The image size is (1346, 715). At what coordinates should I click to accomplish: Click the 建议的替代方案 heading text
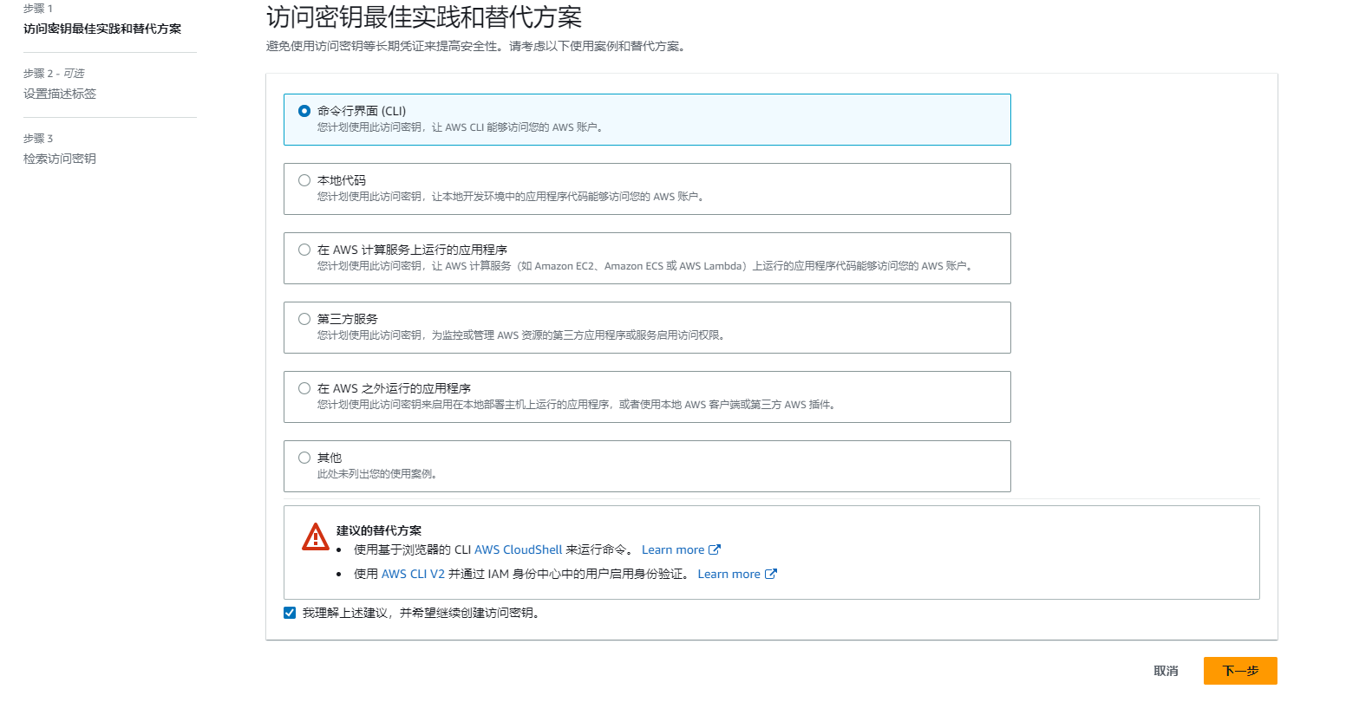(379, 530)
